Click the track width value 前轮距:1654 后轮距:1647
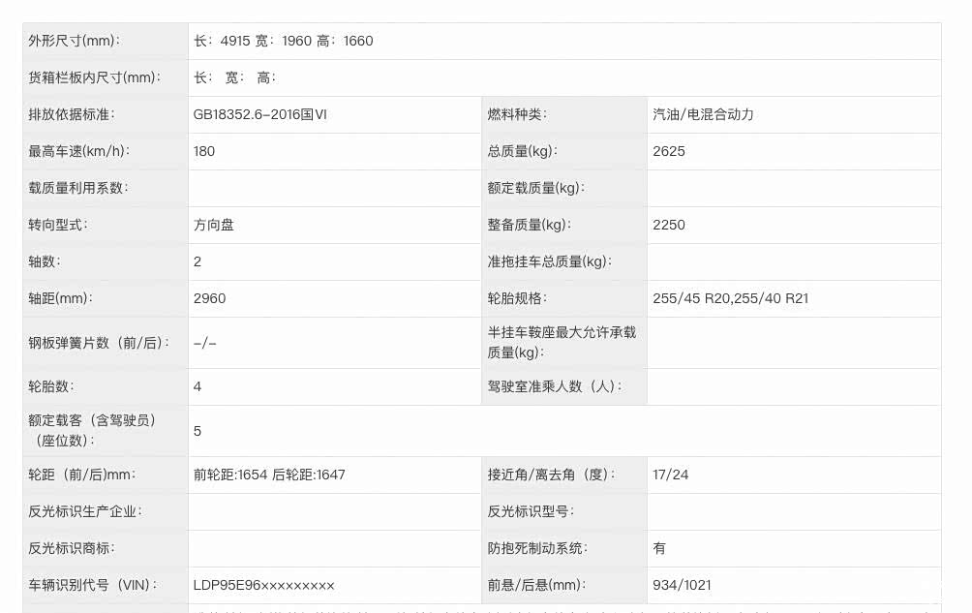Screen dimensions: 972x613 (x=269, y=475)
